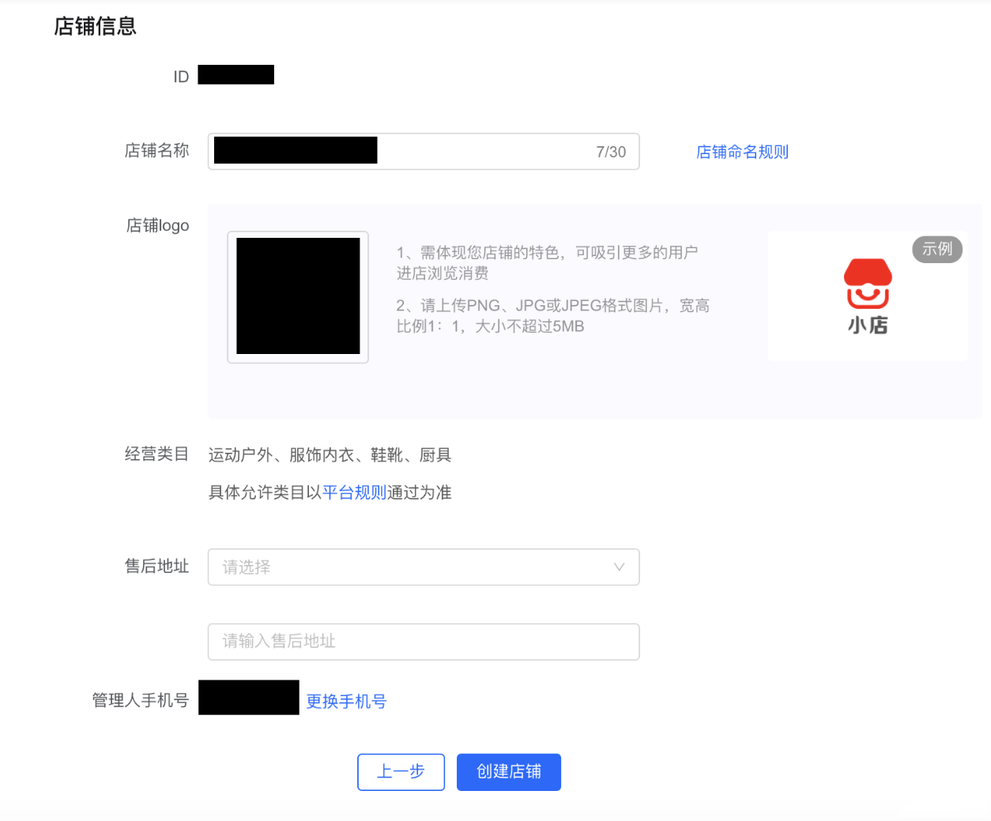The width and height of the screenshot is (991, 821).
Task: Collapse the address selection dropdown arrow
Action: click(x=620, y=567)
